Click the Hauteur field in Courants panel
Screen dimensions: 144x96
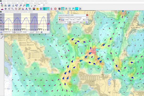click(x=78, y=22)
